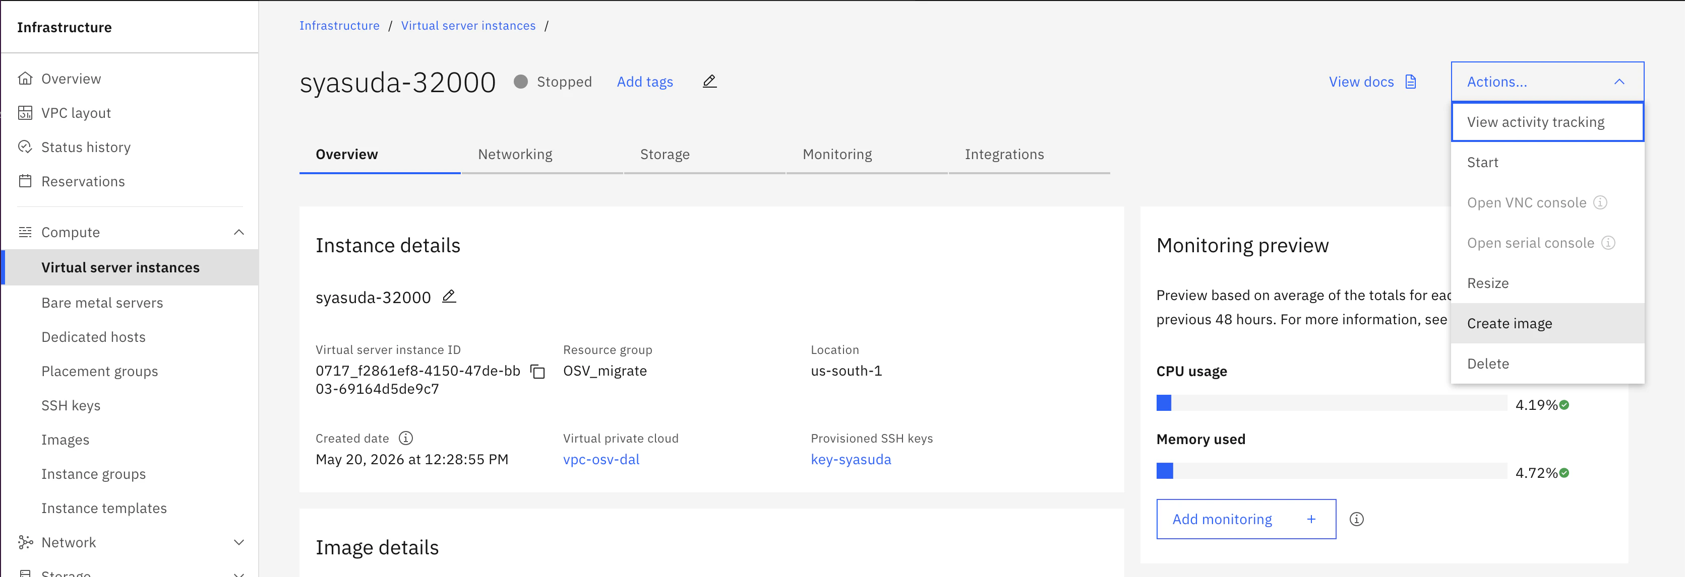Click the pencil icon to rename instance in details
The image size is (1685, 577).
449,297
